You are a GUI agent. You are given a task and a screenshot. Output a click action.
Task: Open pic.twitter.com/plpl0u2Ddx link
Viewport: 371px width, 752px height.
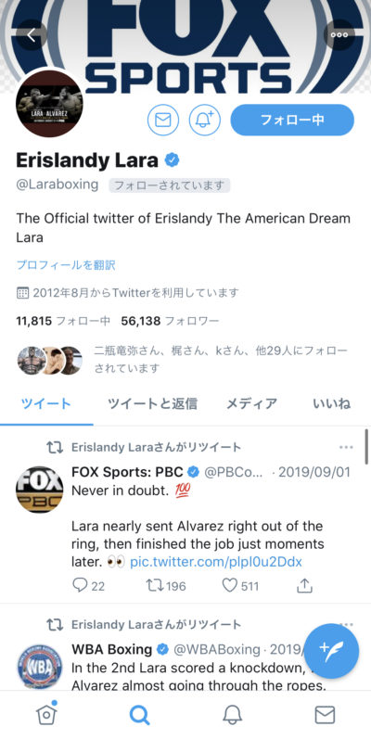(x=216, y=562)
